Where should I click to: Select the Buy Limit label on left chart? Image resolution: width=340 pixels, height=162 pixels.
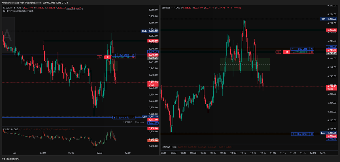click(124, 118)
